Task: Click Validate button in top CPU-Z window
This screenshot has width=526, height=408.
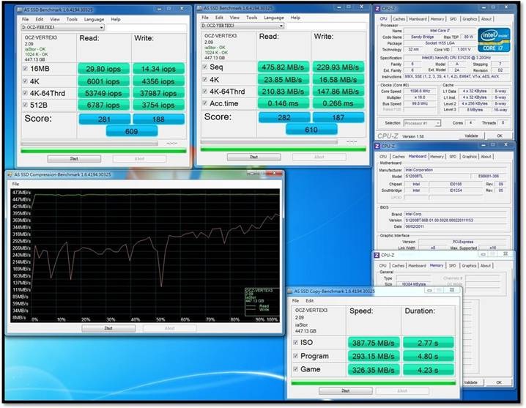Action: coord(471,136)
